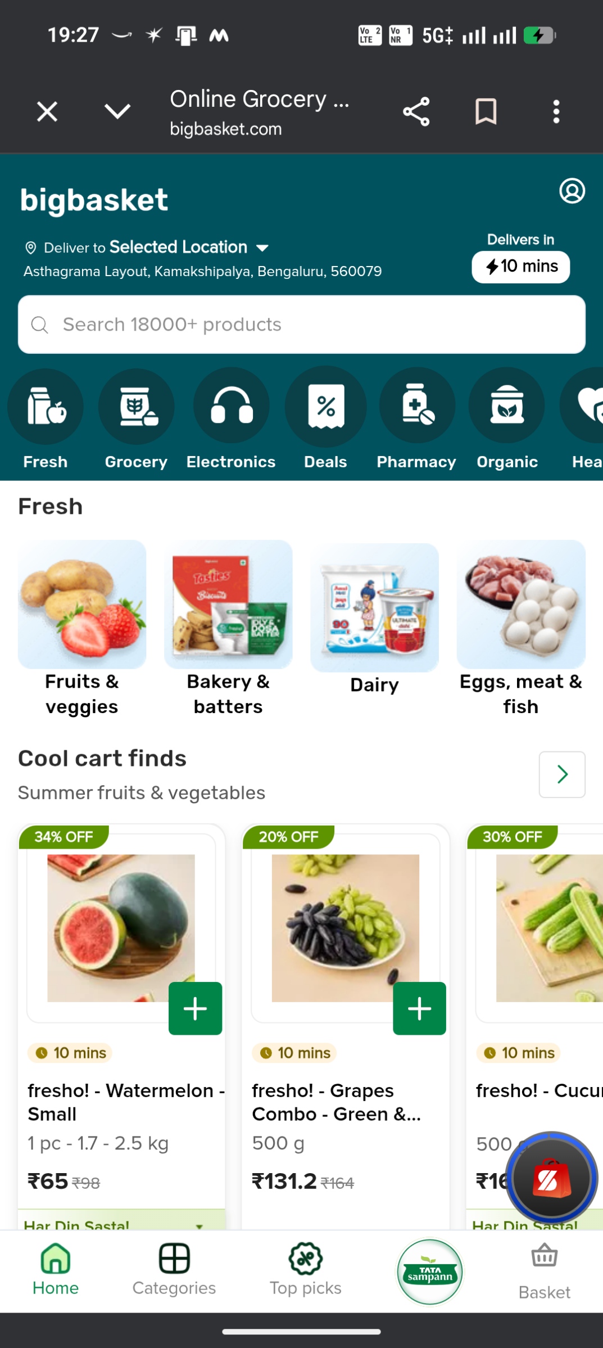603x1348 pixels.
Task: Open the floating red shopping bag icon
Action: 551,1177
